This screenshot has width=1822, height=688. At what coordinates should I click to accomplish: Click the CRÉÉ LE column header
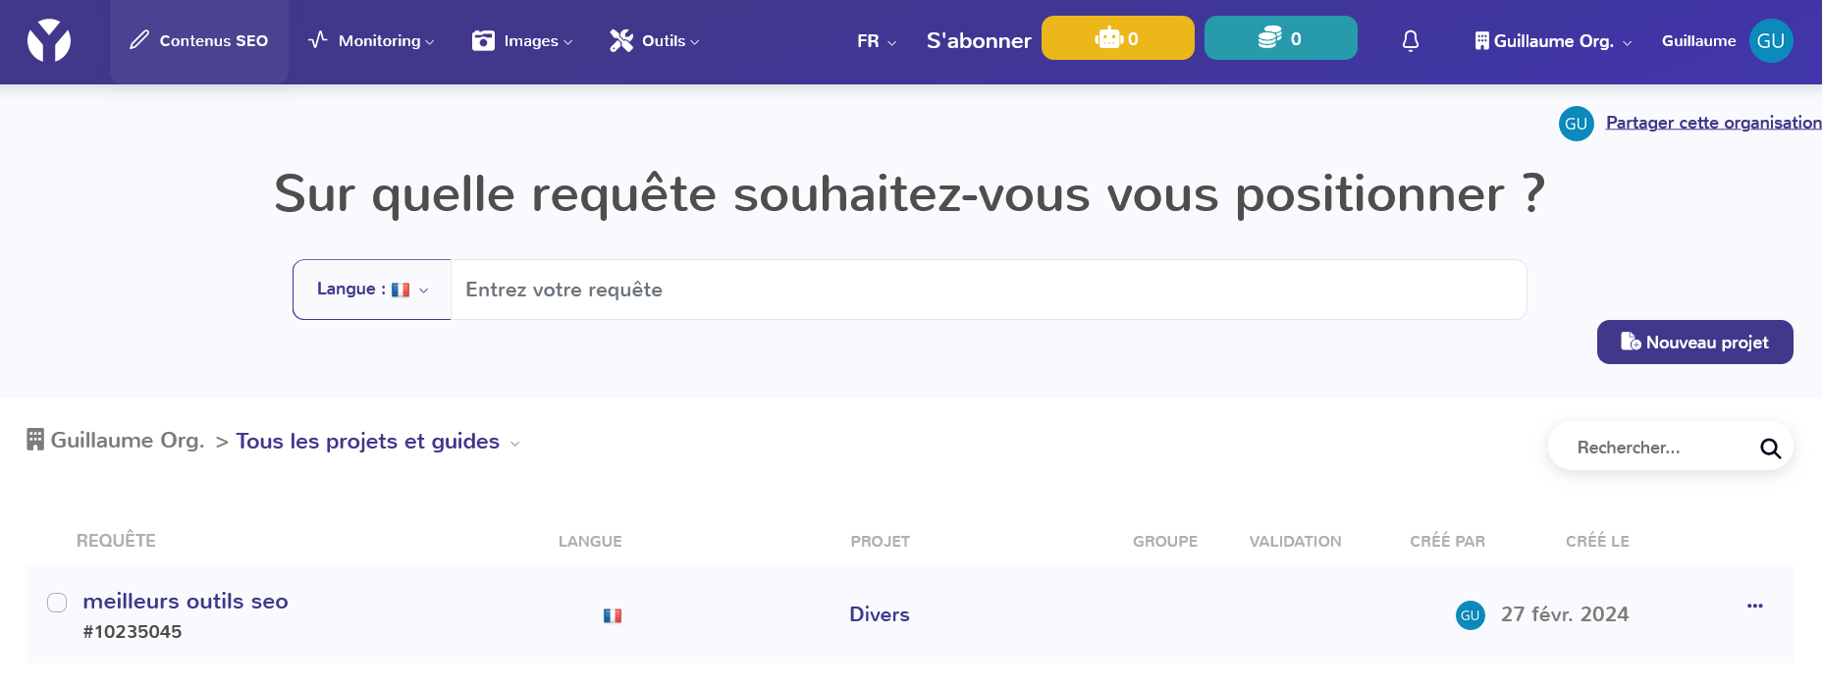tap(1597, 541)
